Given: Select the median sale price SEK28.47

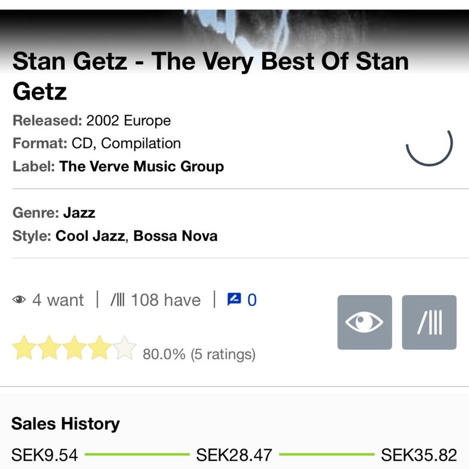Looking at the screenshot, I should coord(234,455).
